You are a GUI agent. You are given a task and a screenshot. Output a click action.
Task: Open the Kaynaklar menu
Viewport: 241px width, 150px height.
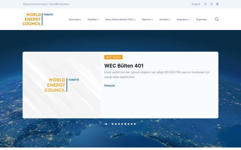point(182,19)
